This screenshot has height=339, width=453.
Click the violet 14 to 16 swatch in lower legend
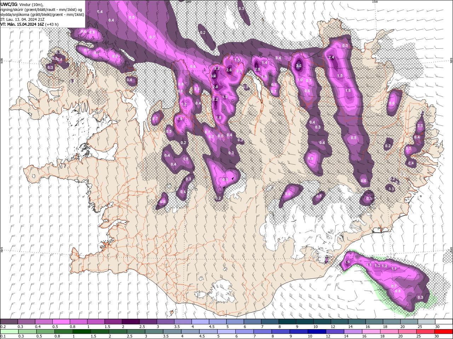(x=353, y=332)
